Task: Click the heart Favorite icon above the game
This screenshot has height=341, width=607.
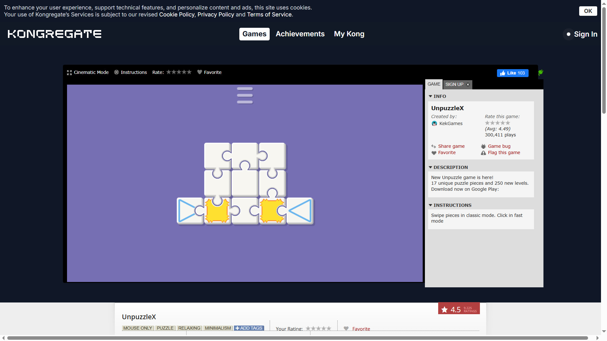Action: pyautogui.click(x=199, y=72)
